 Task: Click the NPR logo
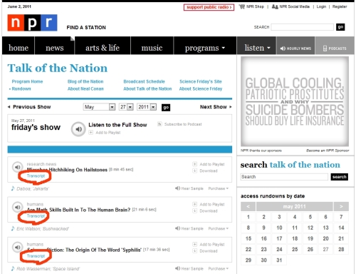pos(32,23)
